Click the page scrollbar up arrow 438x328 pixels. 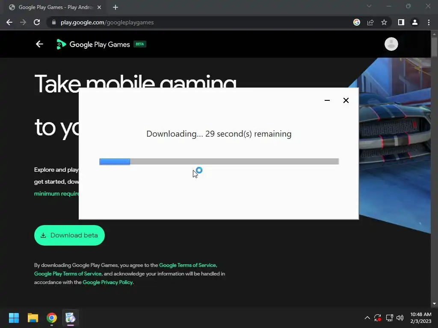(x=434, y=34)
